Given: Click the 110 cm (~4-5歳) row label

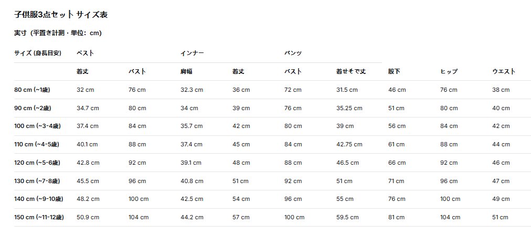Looking at the screenshot, I should 37,145.
